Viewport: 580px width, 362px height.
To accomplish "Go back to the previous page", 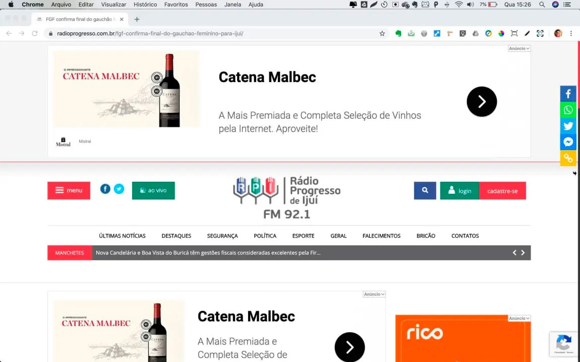I will 9,34.
